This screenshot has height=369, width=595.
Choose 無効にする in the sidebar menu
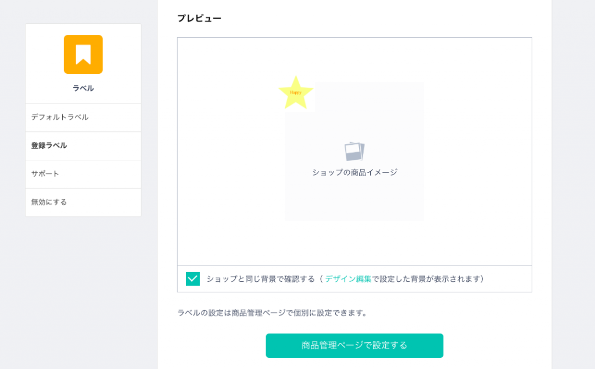[49, 202]
